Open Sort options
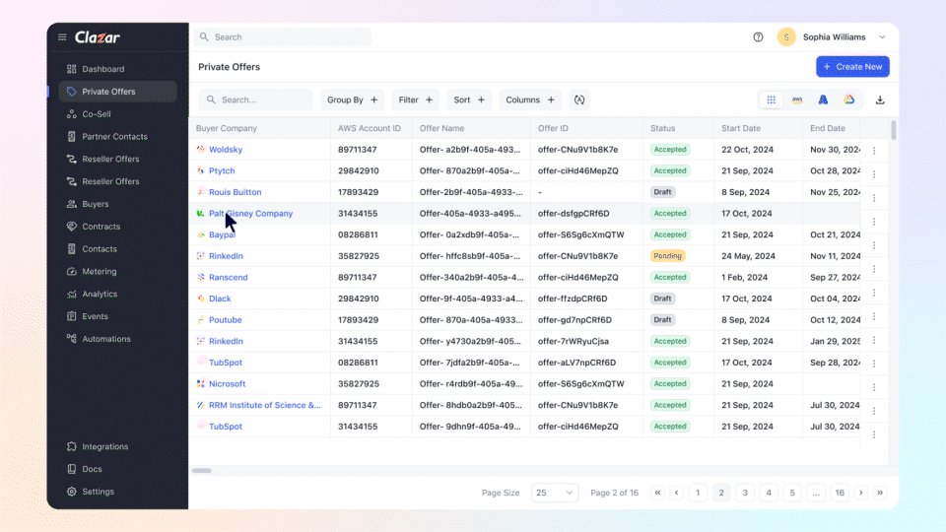This screenshot has width=946, height=532. (x=469, y=100)
